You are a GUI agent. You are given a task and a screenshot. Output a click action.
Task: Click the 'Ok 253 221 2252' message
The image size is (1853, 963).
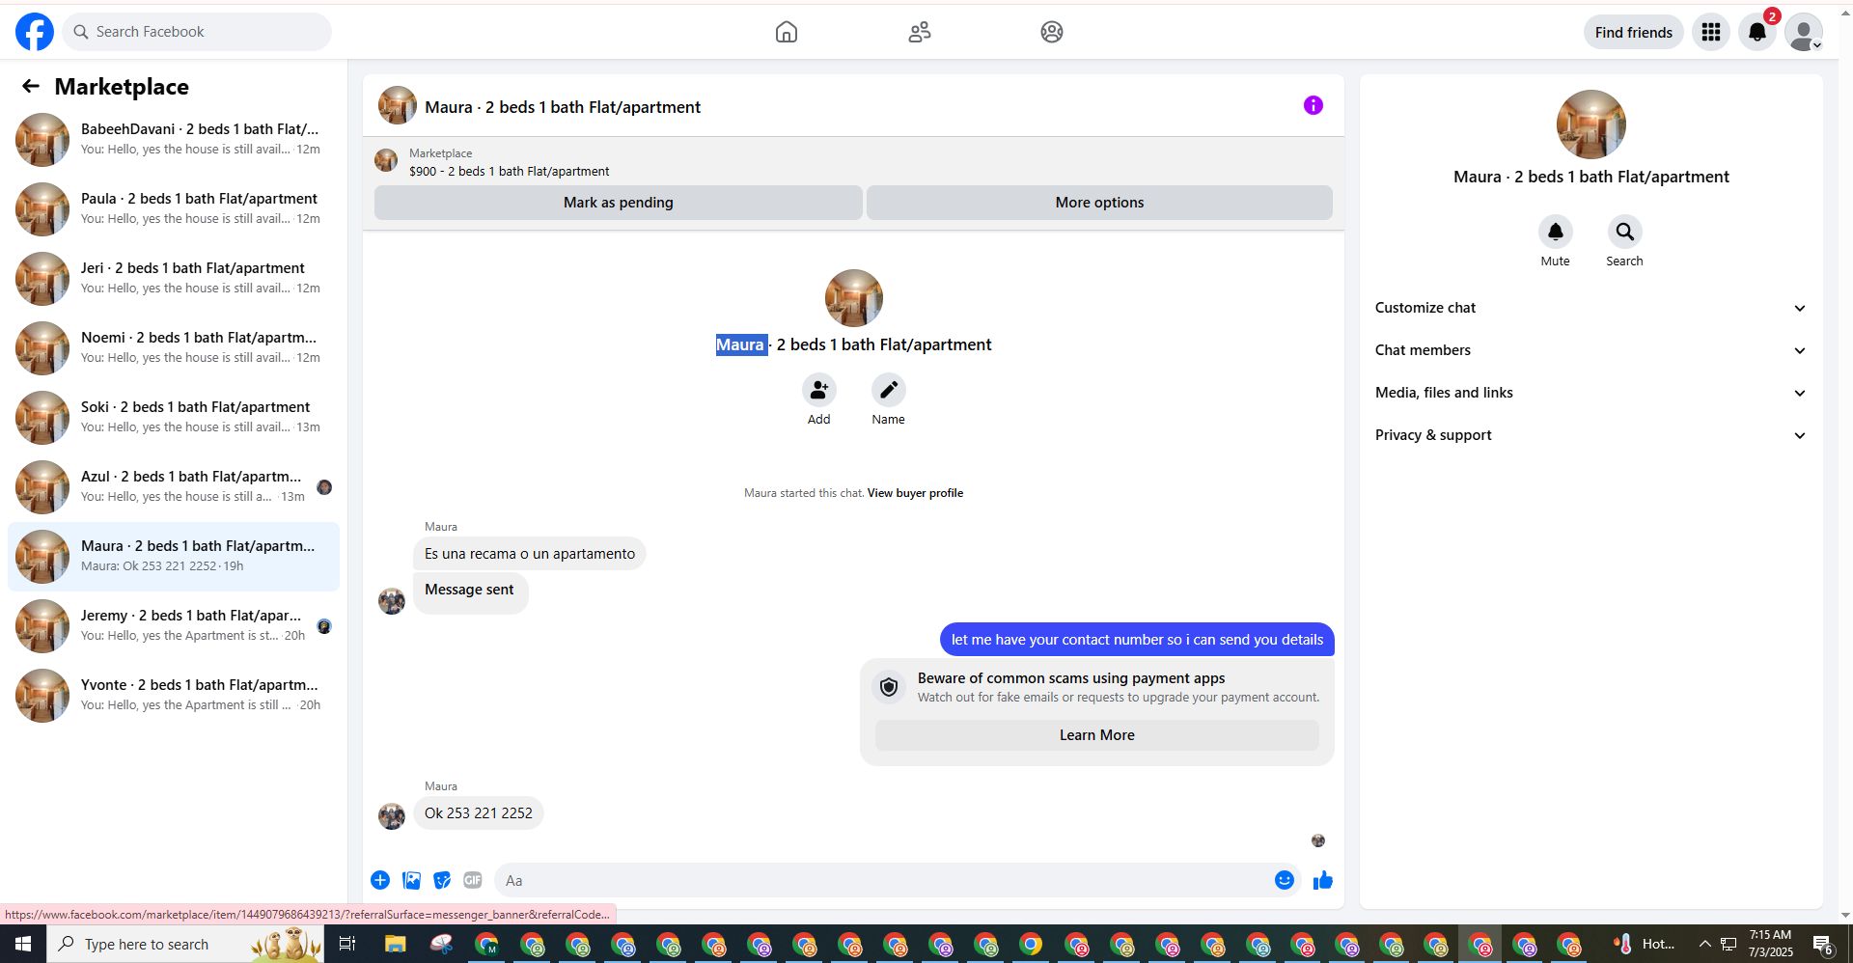(x=479, y=813)
